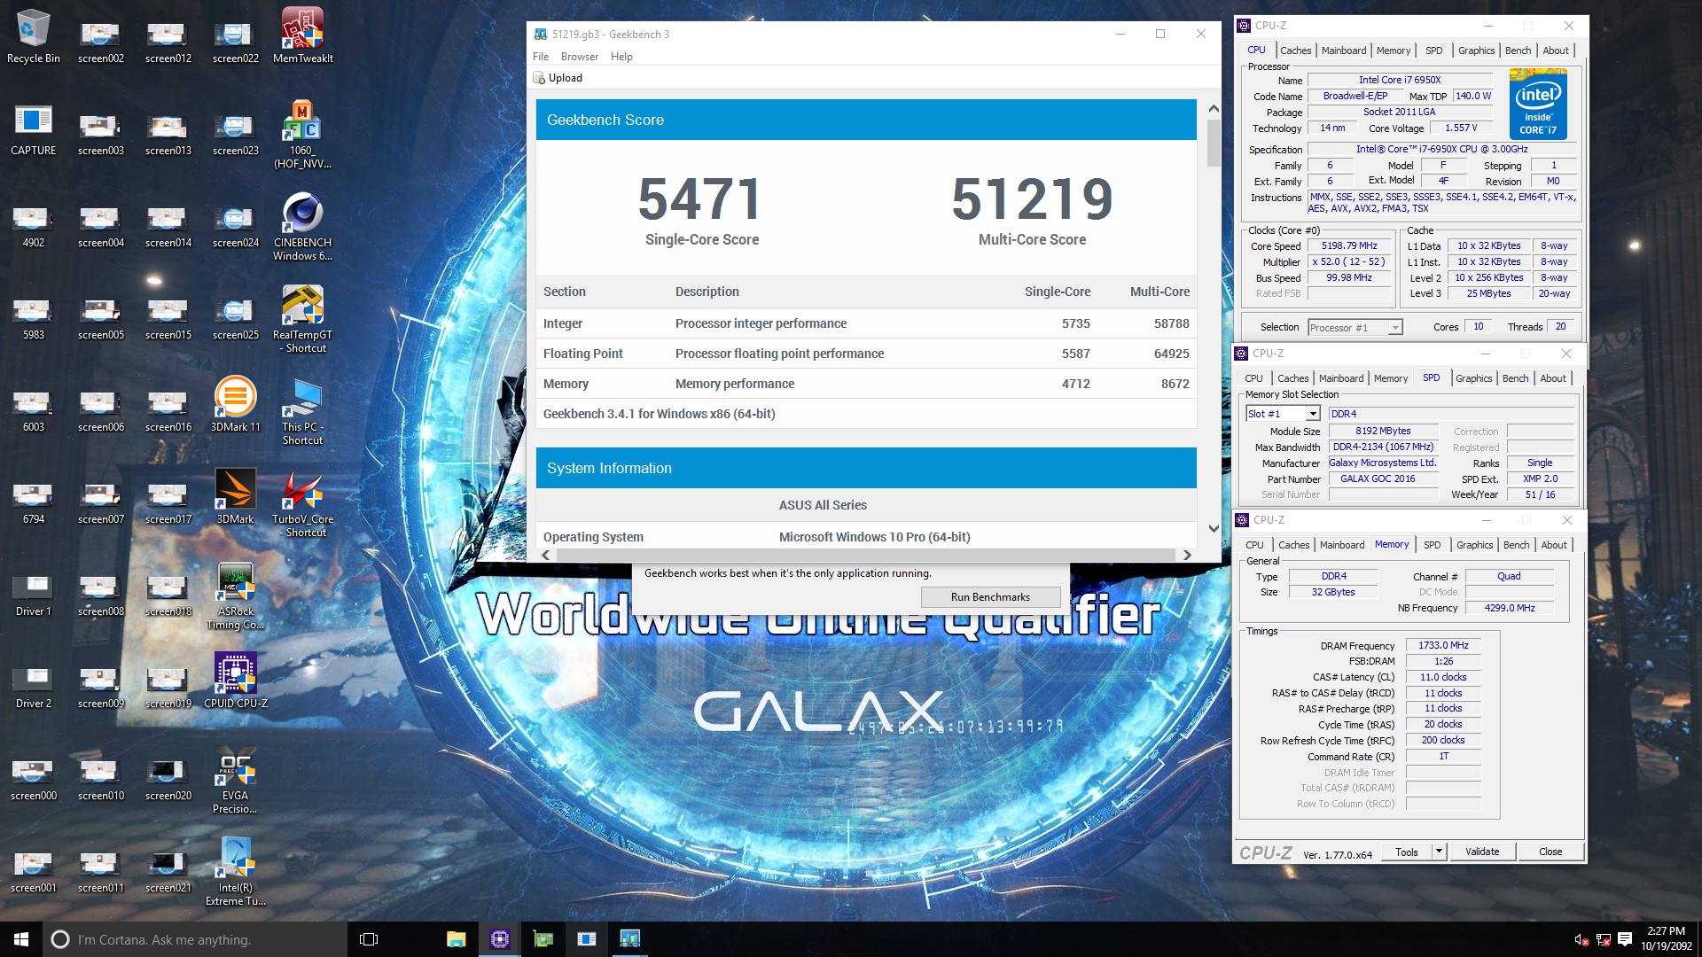Launch the 3DMark desktop icon

pyautogui.click(x=235, y=496)
